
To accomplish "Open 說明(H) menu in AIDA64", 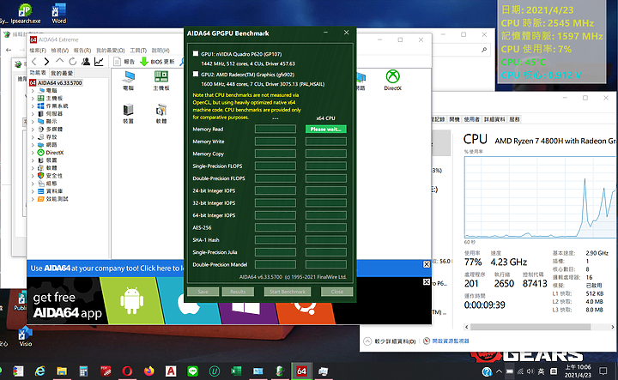I will (x=161, y=51).
